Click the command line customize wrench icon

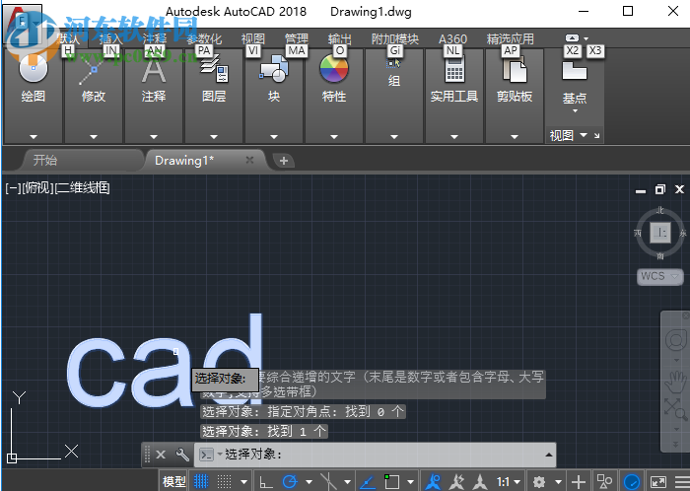[182, 455]
